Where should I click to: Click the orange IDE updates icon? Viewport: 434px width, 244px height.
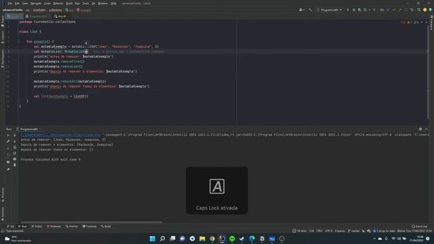point(425,9)
